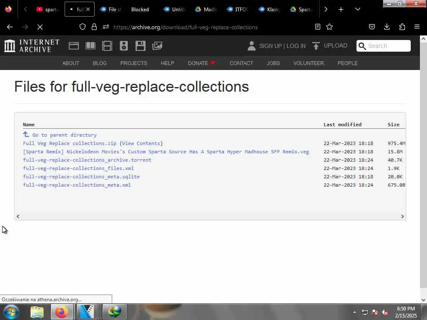Open a new tab with the plus button
The height and width of the screenshot is (320, 427).
341,9
